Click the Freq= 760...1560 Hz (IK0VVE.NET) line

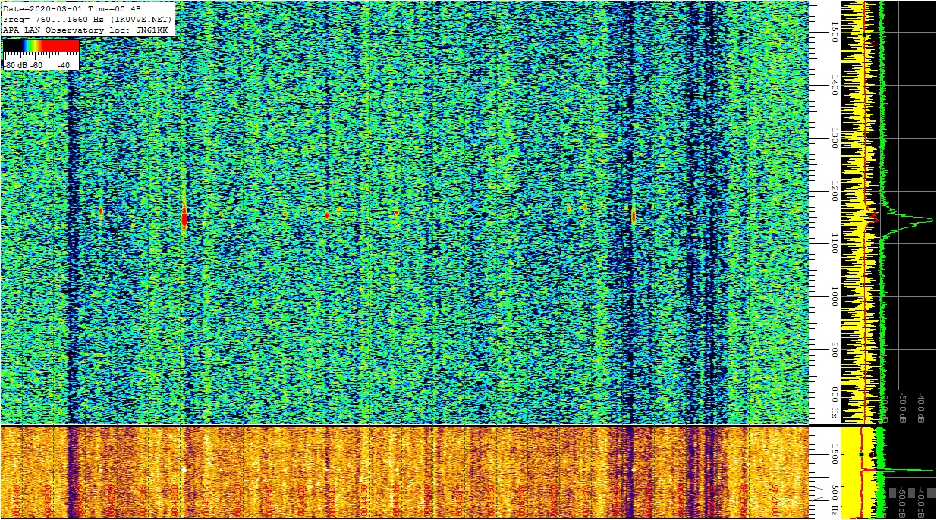point(88,19)
